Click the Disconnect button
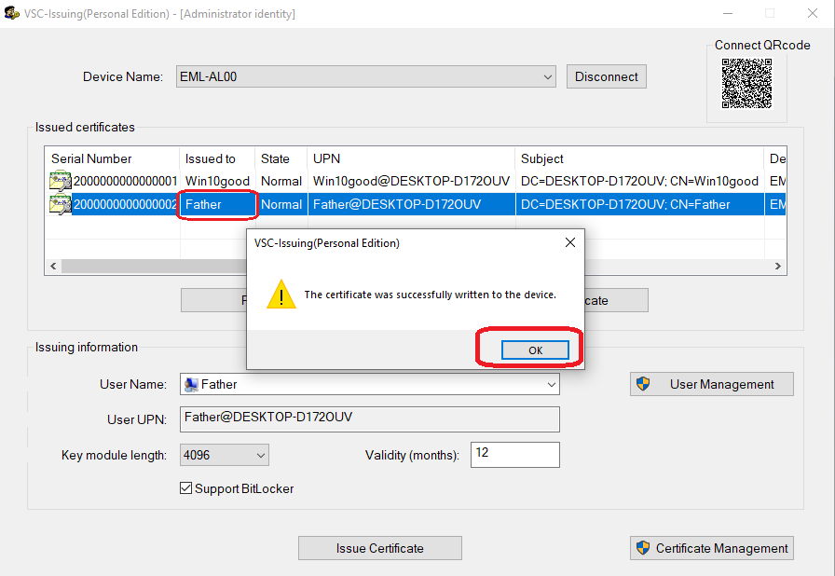Image resolution: width=835 pixels, height=576 pixels. tap(606, 77)
